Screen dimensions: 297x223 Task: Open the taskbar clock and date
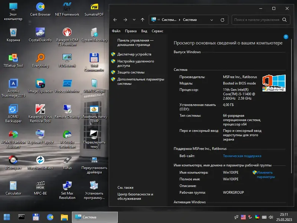coord(284,217)
